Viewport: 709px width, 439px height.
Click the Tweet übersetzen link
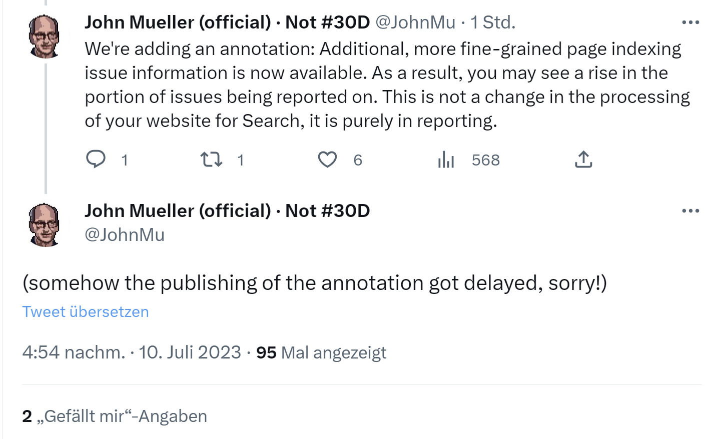coord(85,311)
